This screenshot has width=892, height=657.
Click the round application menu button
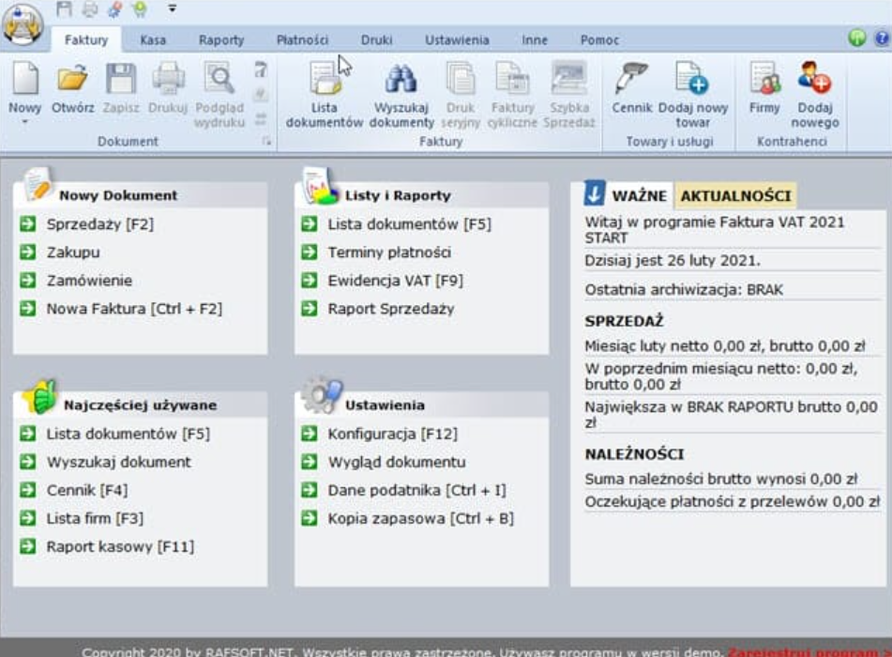point(25,25)
